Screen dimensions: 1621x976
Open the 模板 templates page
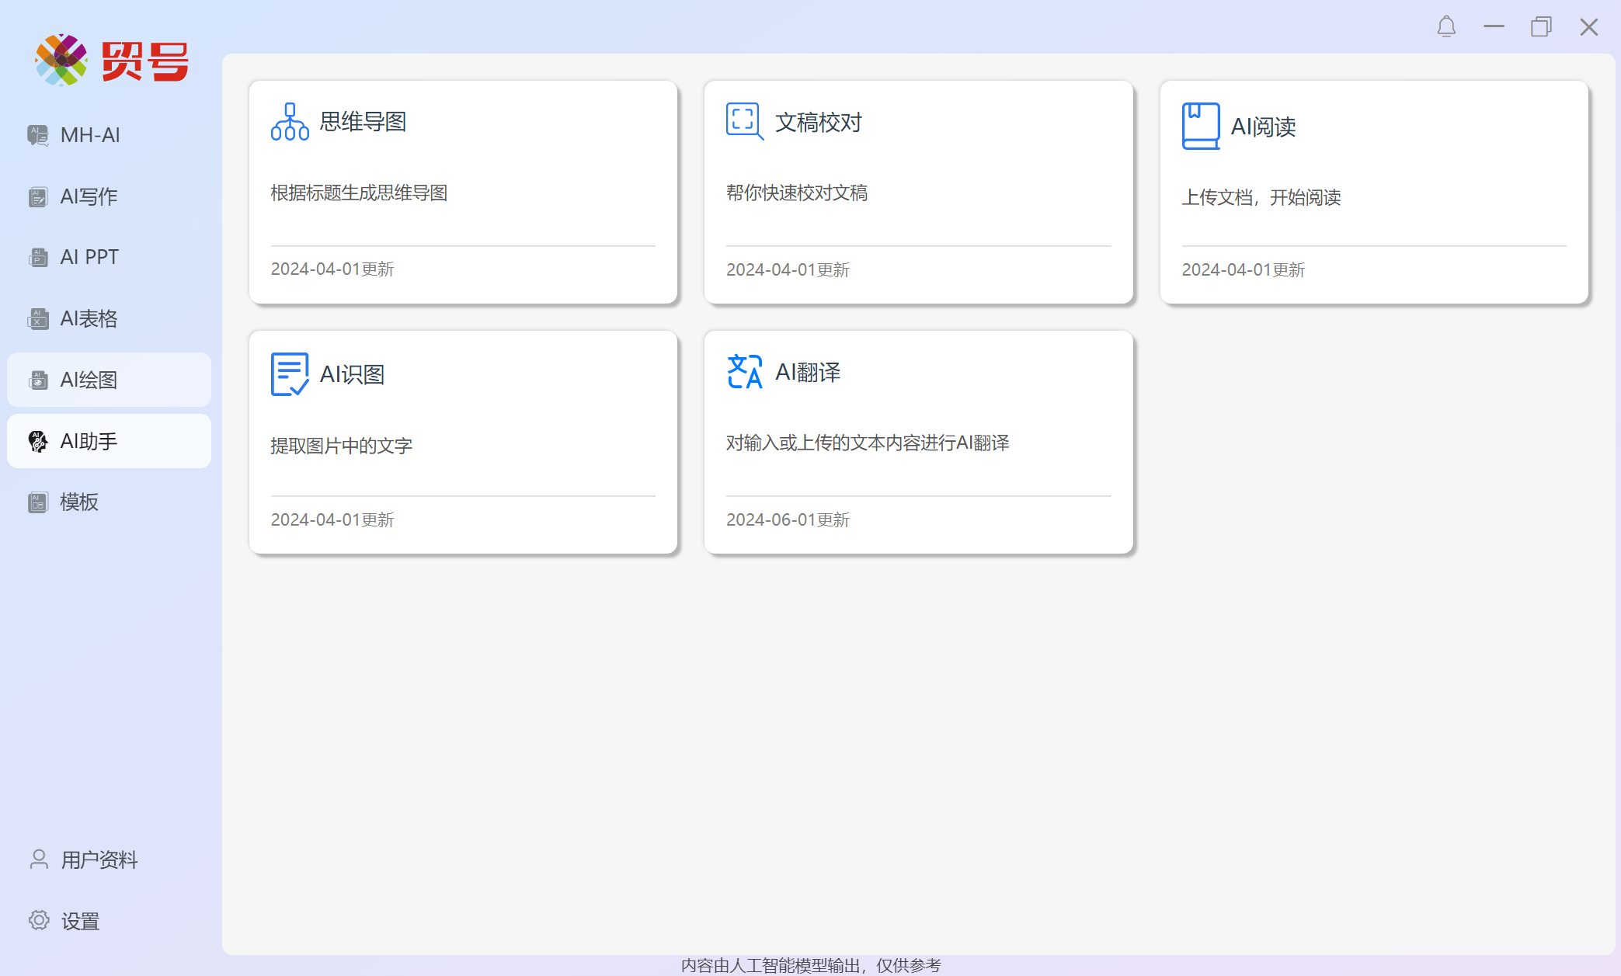point(109,502)
